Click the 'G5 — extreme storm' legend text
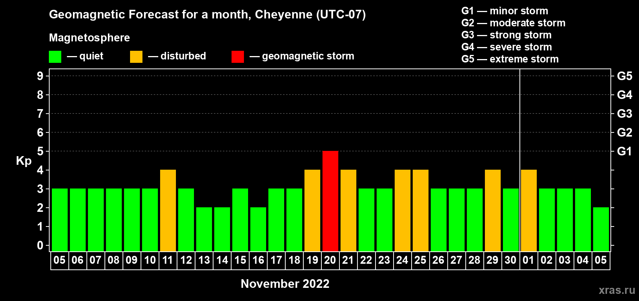The height and width of the screenshot is (301, 639). pos(510,59)
